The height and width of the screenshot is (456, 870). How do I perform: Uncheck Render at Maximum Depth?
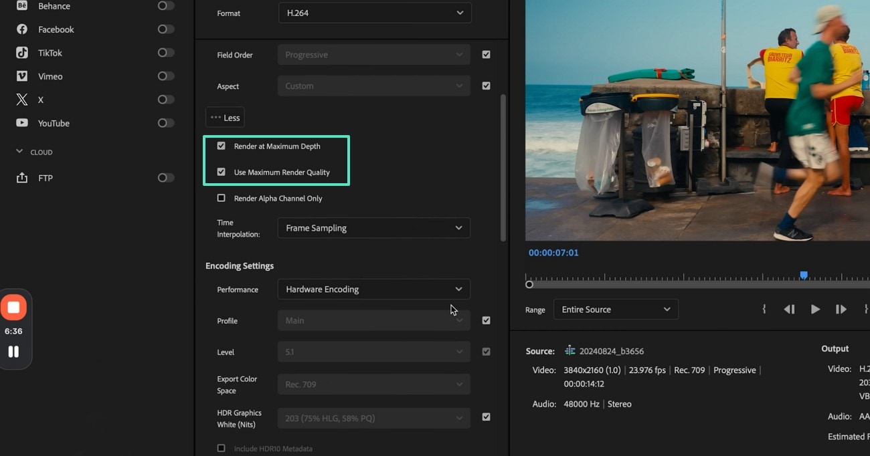click(x=222, y=146)
